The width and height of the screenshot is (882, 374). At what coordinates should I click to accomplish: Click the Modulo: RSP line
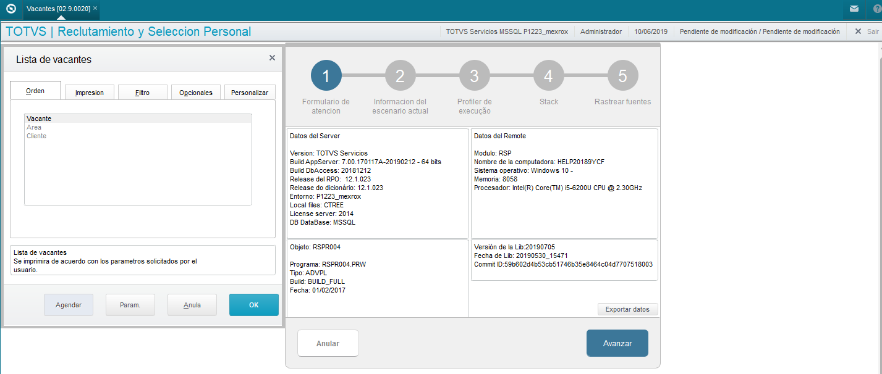(x=493, y=153)
